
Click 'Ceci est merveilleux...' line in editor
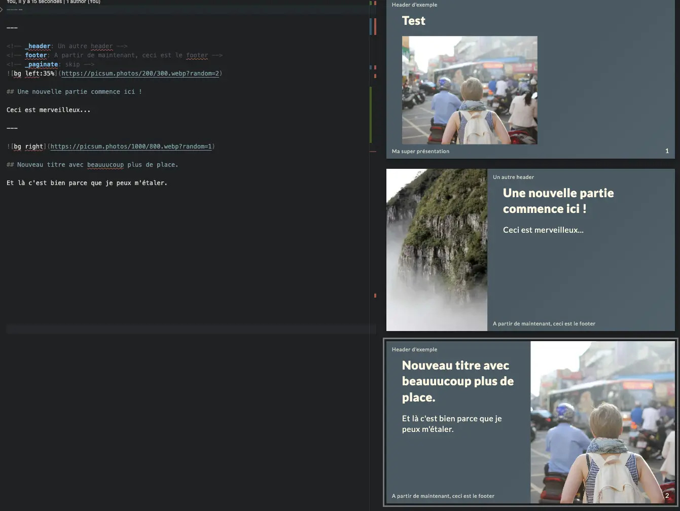click(x=48, y=110)
